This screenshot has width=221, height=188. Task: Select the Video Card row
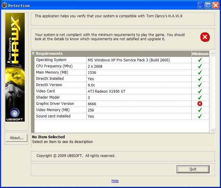tap(122, 91)
